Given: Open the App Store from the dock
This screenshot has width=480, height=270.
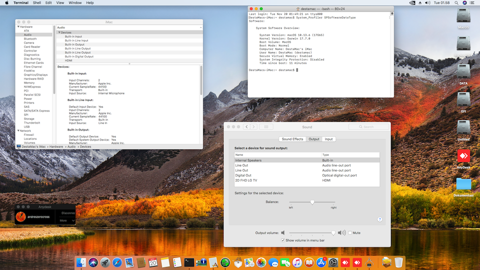Looking at the screenshot, I should pos(321,262).
